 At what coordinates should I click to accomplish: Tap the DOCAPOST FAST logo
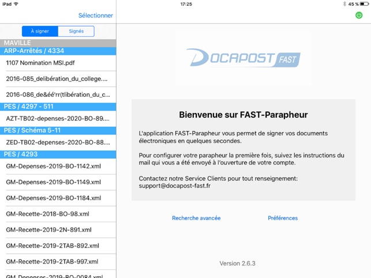click(x=243, y=58)
